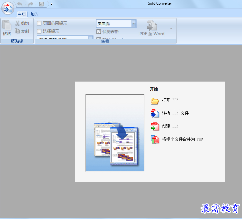Click the Undo arrow icon

coord(20,4)
